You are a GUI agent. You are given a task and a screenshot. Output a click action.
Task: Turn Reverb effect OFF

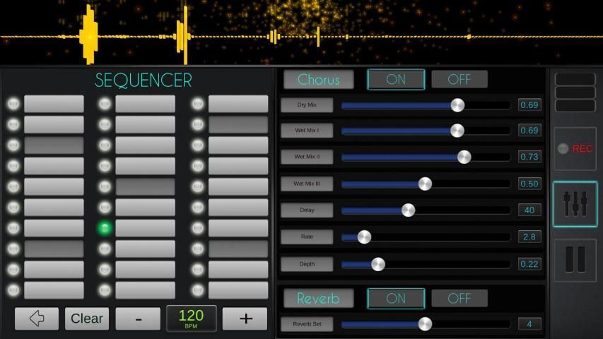[459, 299]
